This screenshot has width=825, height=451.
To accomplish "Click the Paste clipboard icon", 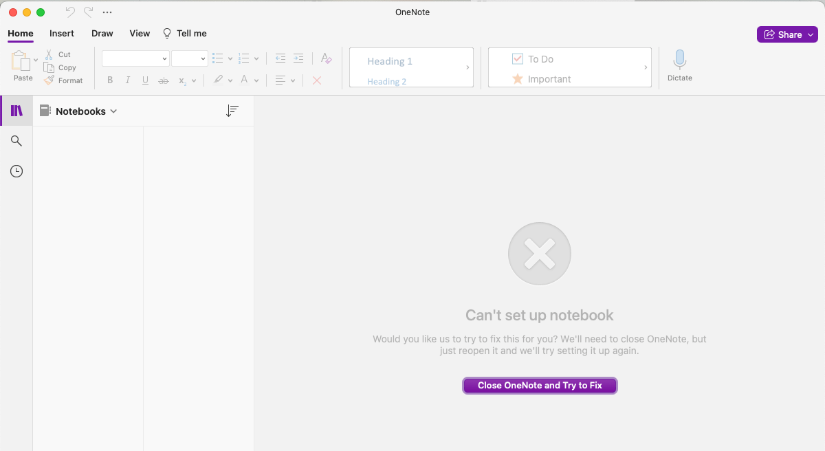I will click(x=21, y=61).
